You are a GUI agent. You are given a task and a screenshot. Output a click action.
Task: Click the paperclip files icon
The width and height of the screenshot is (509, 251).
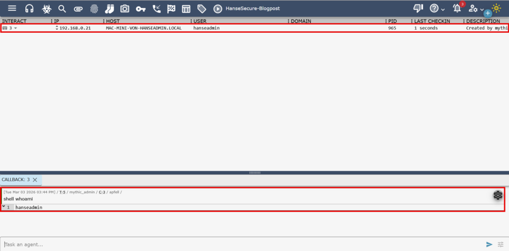[x=78, y=8]
